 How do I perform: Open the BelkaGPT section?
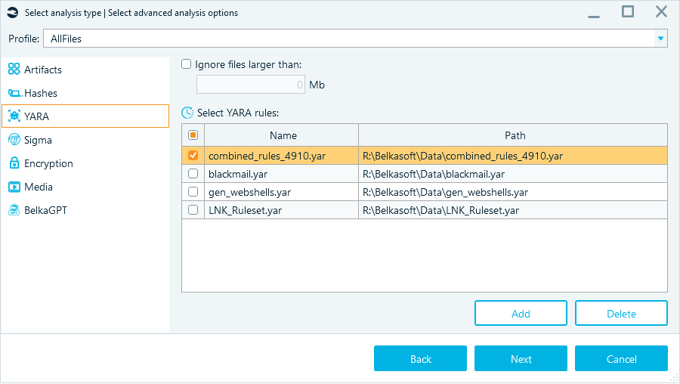pos(85,210)
